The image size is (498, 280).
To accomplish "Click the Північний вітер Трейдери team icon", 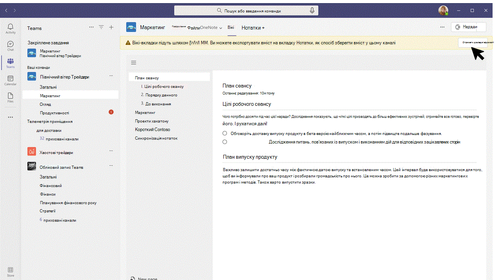I will 32,76.
